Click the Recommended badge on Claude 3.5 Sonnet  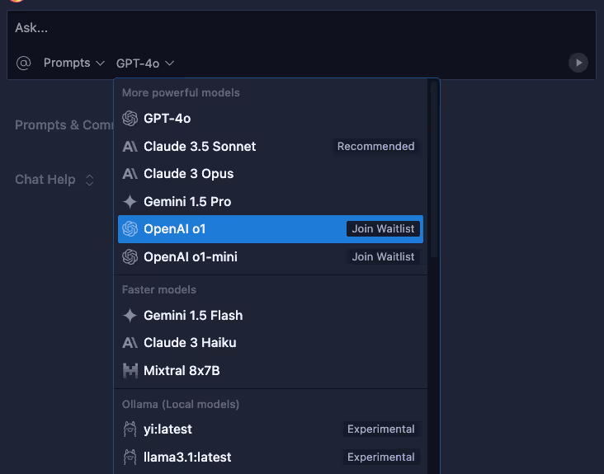click(x=376, y=147)
